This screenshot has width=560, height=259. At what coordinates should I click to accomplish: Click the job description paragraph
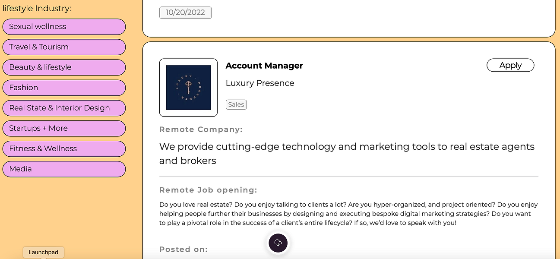[348, 214]
